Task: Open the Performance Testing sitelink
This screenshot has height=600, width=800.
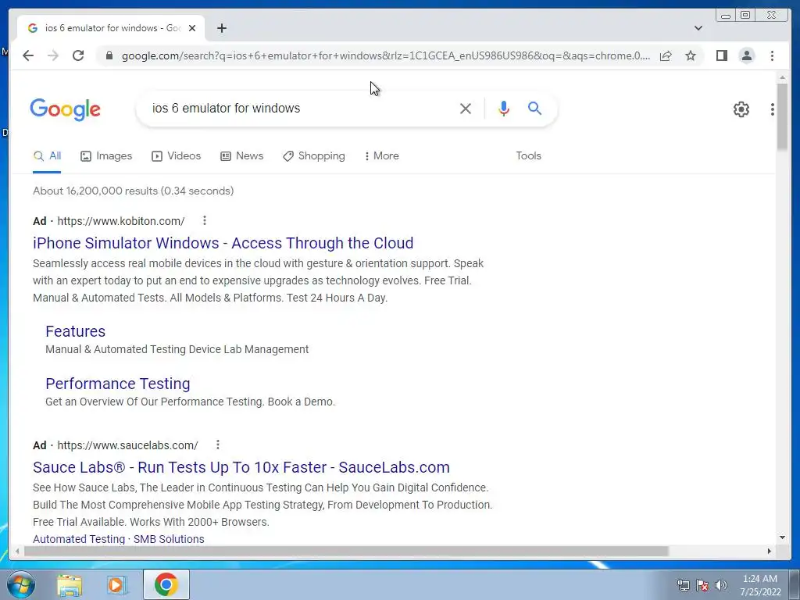Action: 118,384
